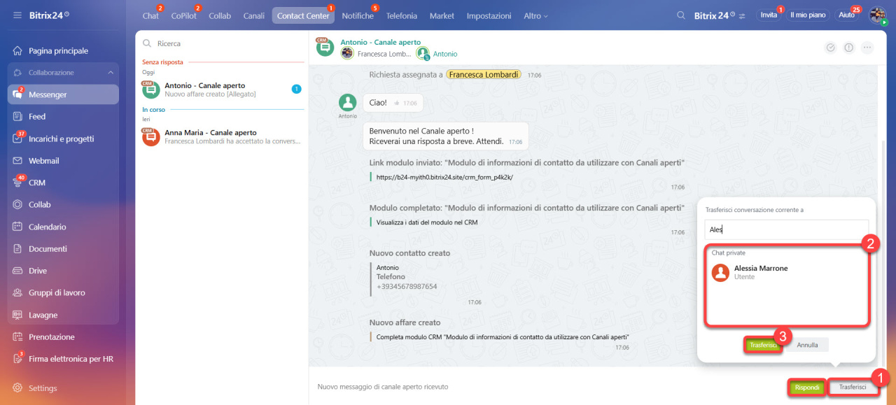Click the phone number +39345678987654
896x405 pixels.
(407, 287)
